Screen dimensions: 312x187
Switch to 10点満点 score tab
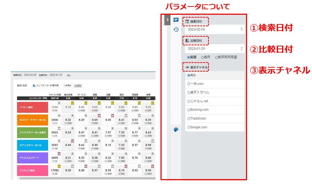(x=78, y=86)
